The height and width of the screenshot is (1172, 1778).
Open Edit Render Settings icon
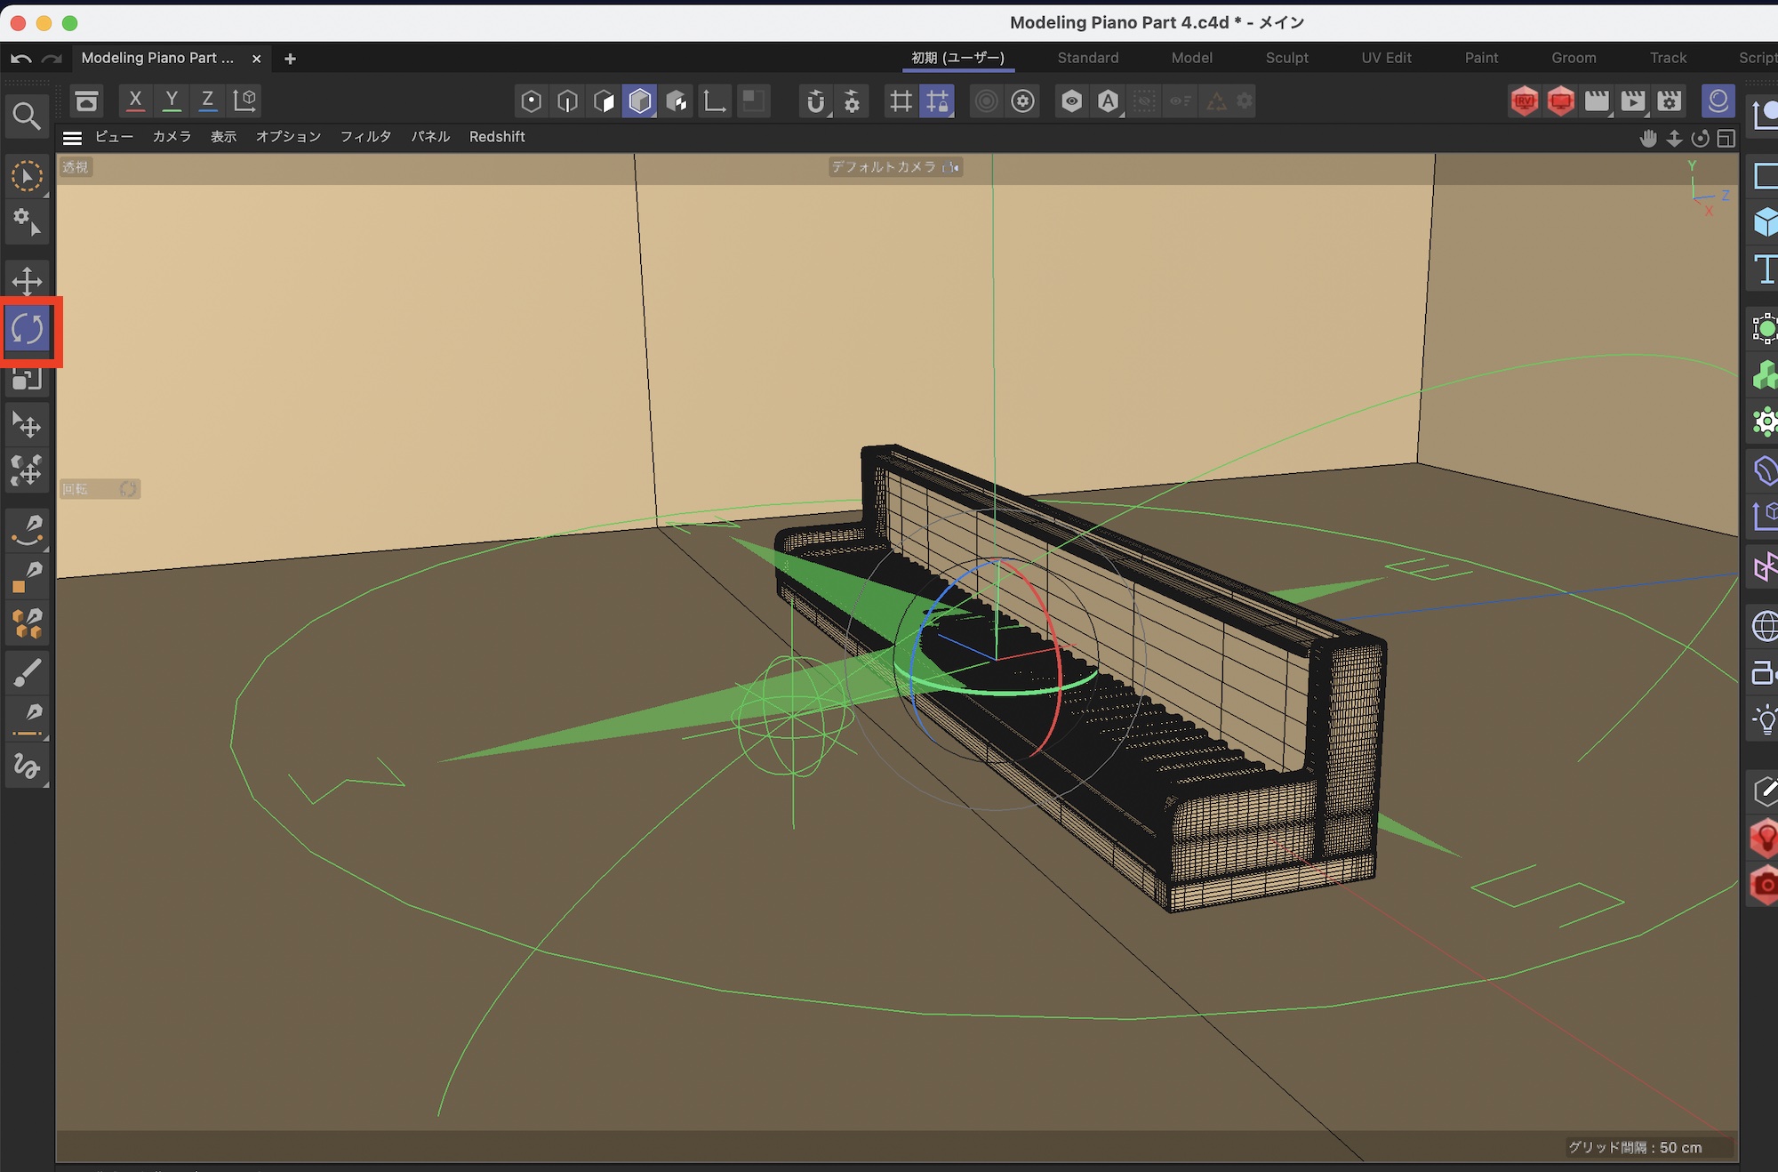point(1670,101)
